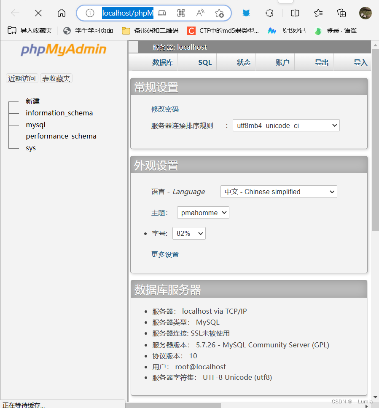This screenshot has height=408, width=379.
Task: Switch to the 导出 tab
Action: [322, 62]
